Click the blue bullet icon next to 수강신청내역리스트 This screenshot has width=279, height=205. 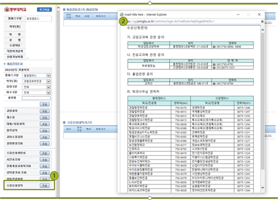(x=64, y=123)
